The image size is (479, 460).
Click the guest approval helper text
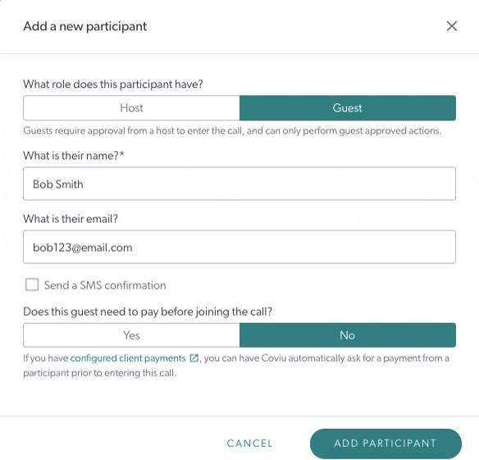pyautogui.click(x=232, y=130)
